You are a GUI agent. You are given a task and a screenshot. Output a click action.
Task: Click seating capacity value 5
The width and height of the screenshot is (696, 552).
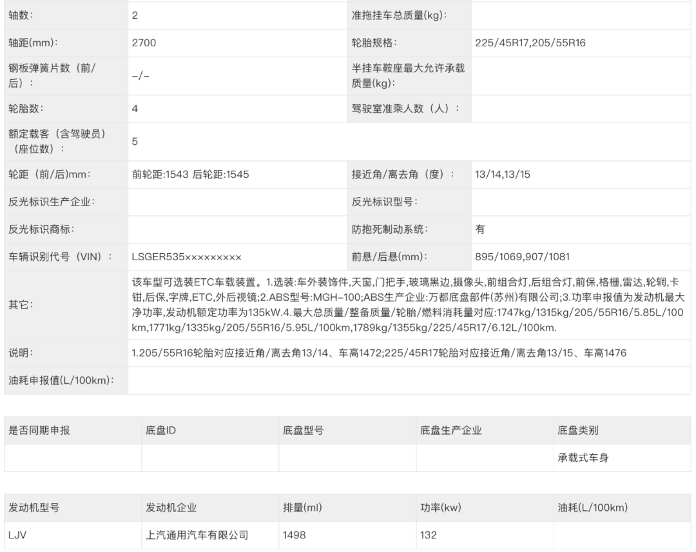click(135, 142)
